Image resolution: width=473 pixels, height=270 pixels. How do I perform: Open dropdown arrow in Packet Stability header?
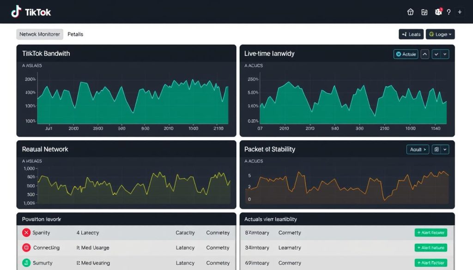(x=445, y=150)
